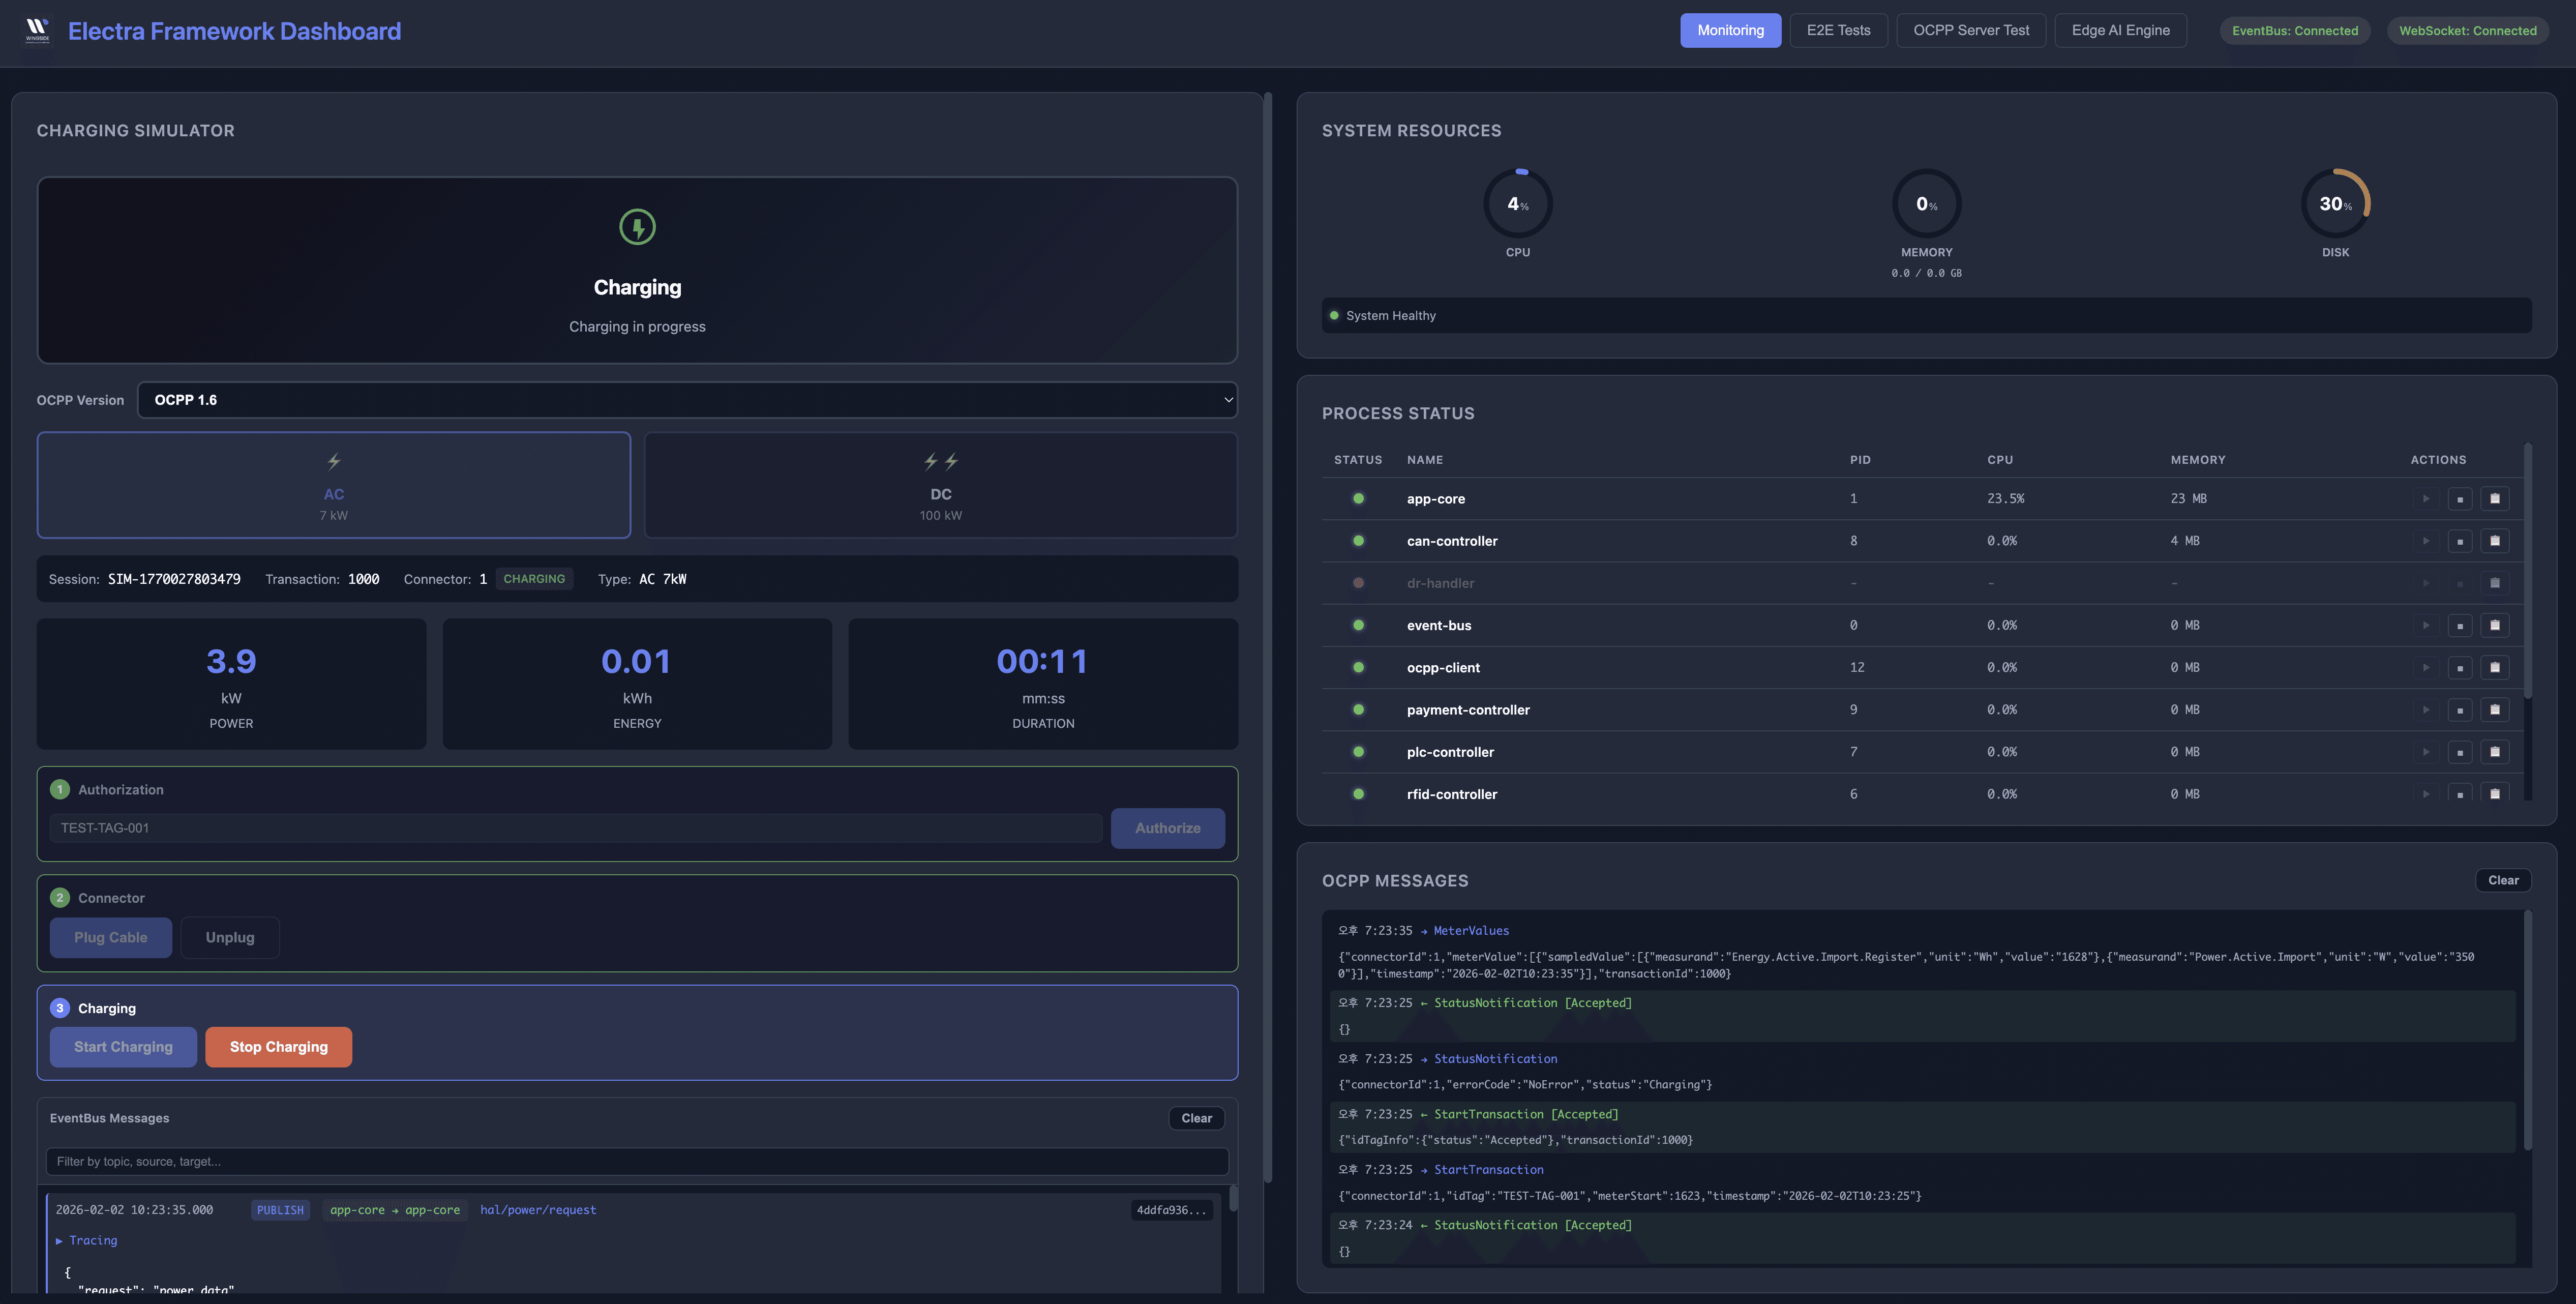Select the AC 7 kW charger type
The image size is (2576, 1304).
pos(334,485)
